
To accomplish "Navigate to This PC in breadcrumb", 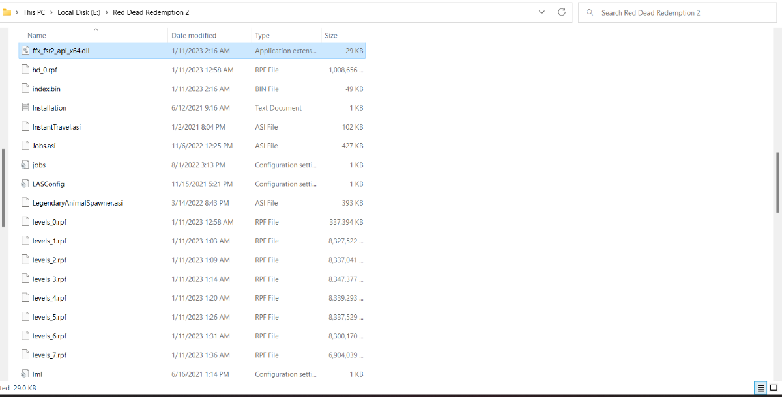I will click(34, 12).
